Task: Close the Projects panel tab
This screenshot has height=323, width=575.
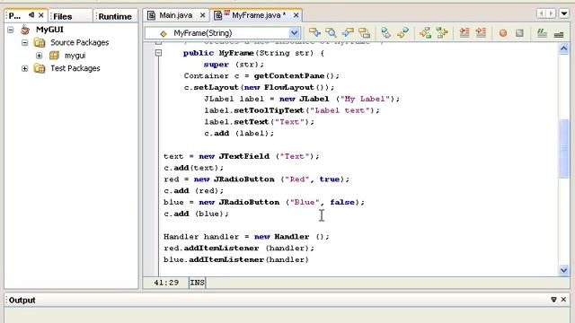Action: 41,15
